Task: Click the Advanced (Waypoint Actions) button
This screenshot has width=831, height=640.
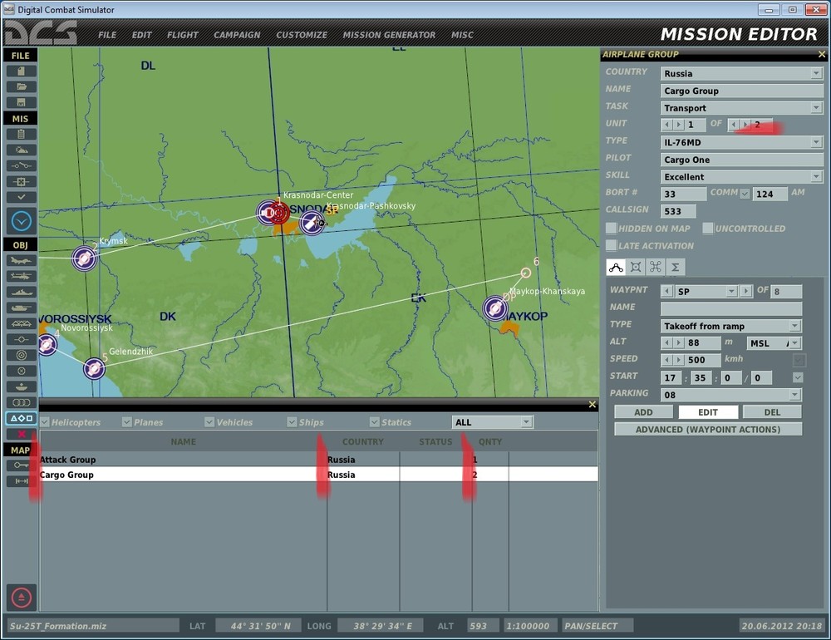Action: click(708, 430)
